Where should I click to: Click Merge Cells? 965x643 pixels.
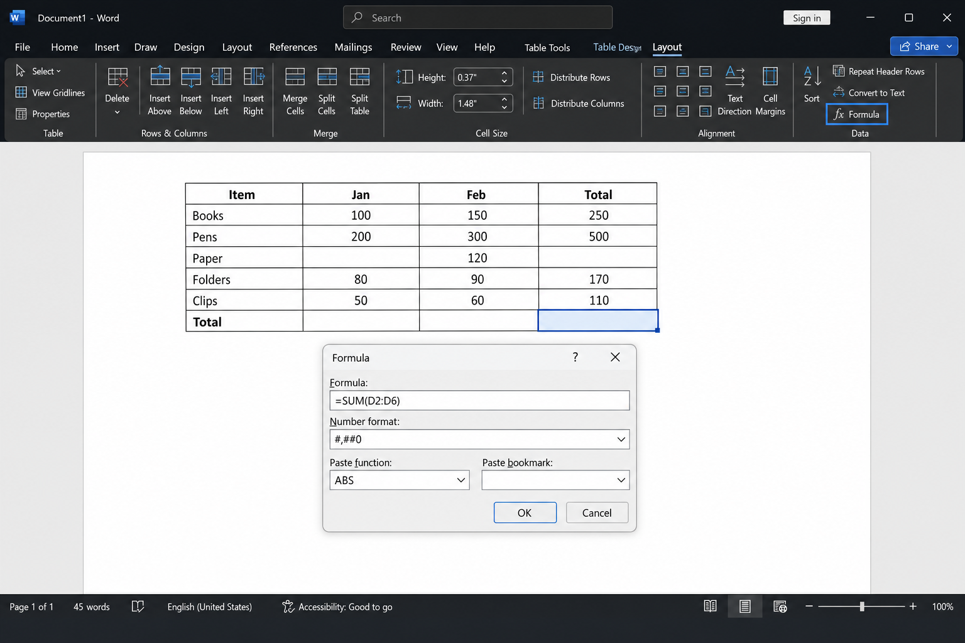point(295,92)
